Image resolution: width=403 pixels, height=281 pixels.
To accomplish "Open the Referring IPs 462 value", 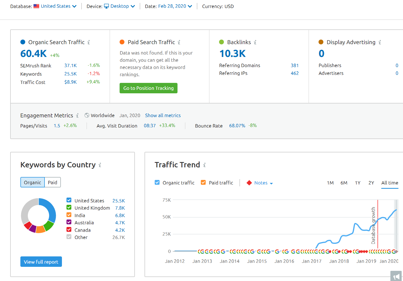I will tap(295, 73).
